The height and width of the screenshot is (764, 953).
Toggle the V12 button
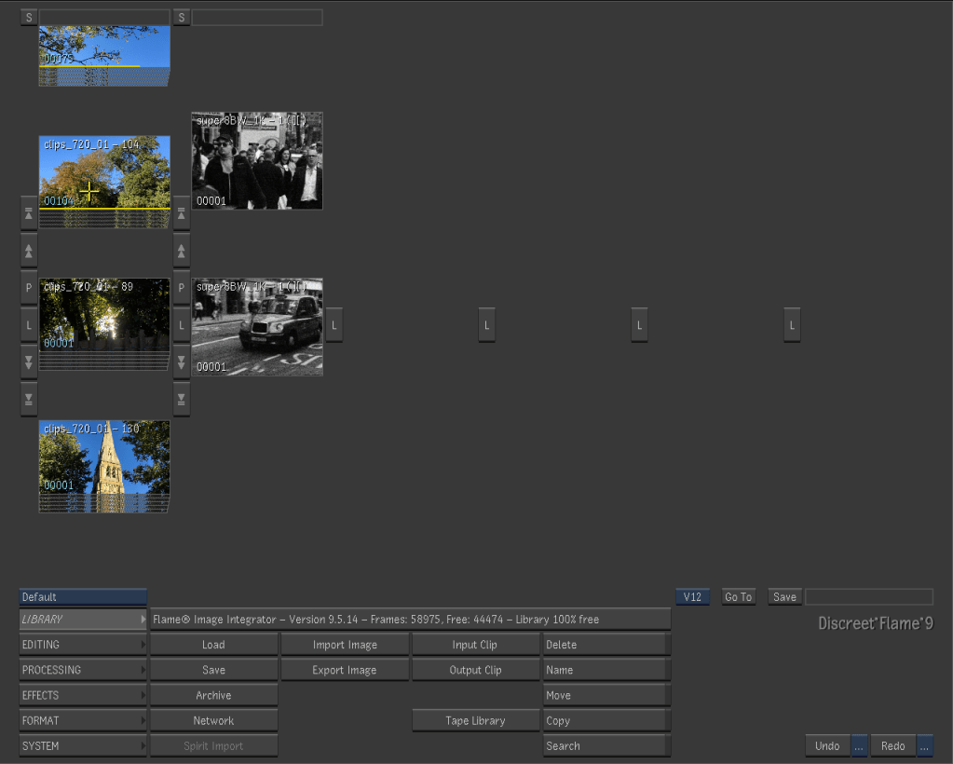click(x=691, y=597)
